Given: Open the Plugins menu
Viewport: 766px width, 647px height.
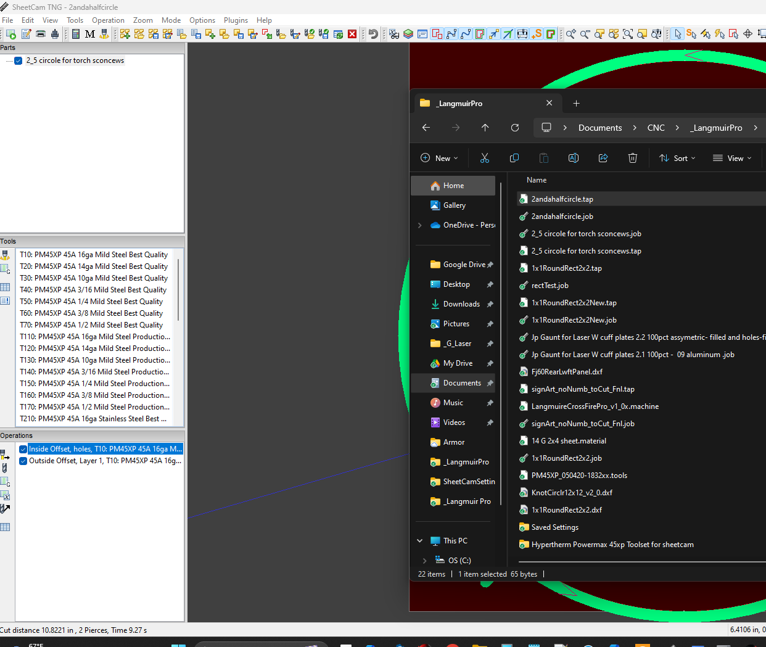Looking at the screenshot, I should pos(236,20).
